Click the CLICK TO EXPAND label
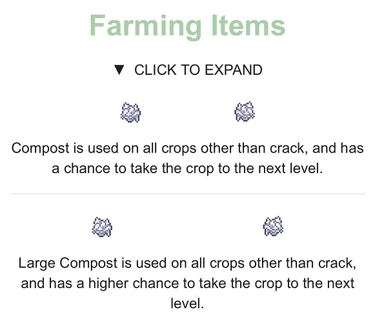The height and width of the screenshot is (323, 375). (x=198, y=70)
